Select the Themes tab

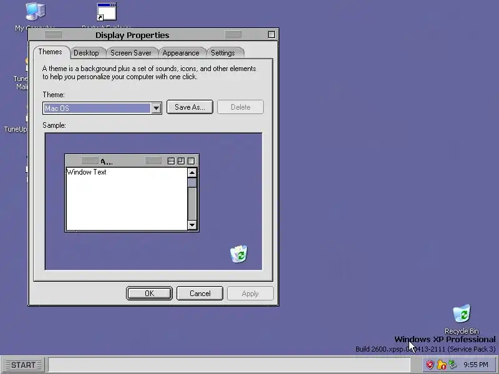click(x=51, y=52)
